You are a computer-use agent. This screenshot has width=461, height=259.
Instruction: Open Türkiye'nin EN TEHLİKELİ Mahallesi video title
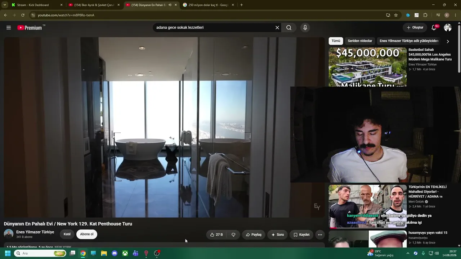point(428,192)
